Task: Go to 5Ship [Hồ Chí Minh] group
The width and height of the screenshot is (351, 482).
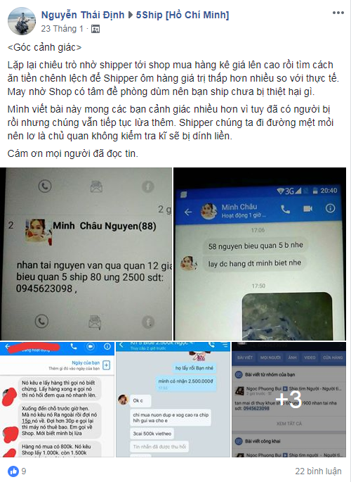Action: pos(183,15)
